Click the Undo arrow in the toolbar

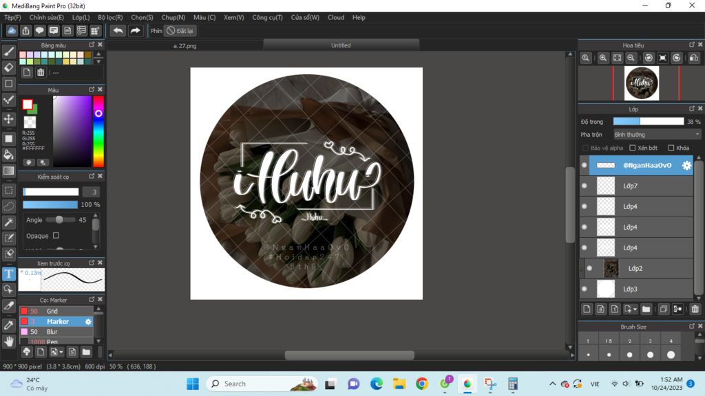pos(118,30)
